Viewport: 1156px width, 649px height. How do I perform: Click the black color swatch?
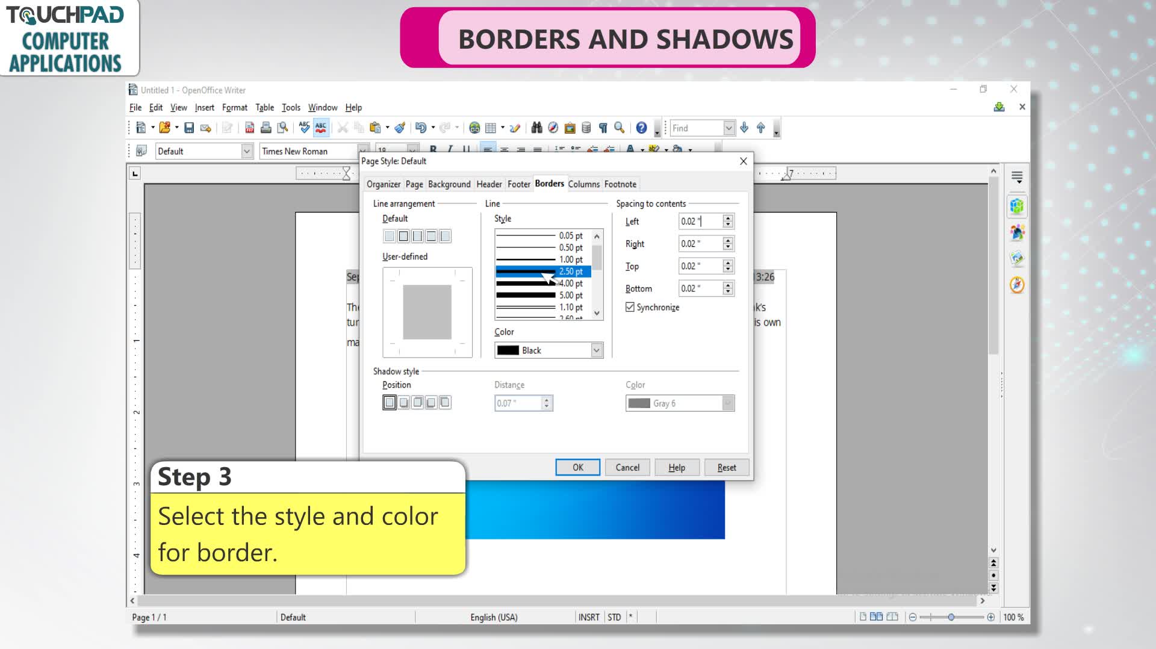coord(508,350)
